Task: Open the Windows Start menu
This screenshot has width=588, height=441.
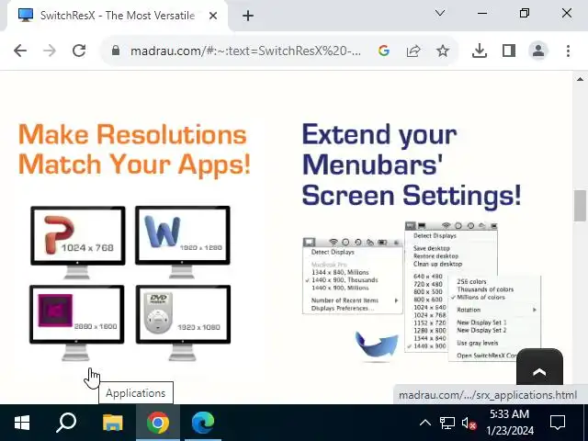Action: click(x=22, y=423)
